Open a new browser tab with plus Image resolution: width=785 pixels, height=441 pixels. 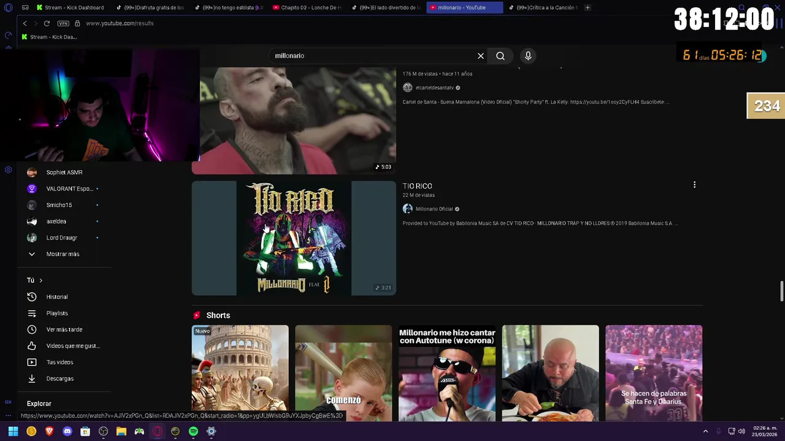coord(588,7)
